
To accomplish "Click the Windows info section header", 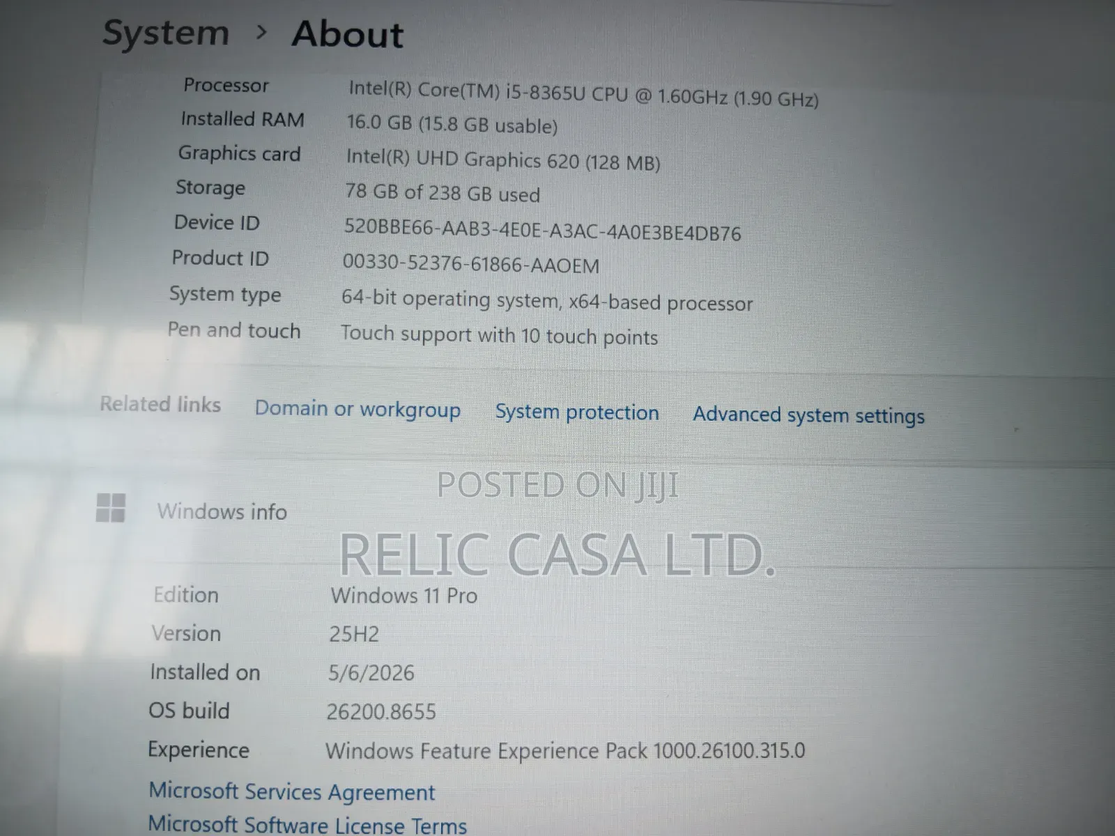I will coord(222,511).
